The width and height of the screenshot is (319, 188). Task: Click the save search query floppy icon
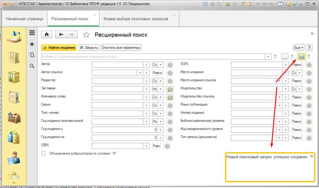point(301,56)
